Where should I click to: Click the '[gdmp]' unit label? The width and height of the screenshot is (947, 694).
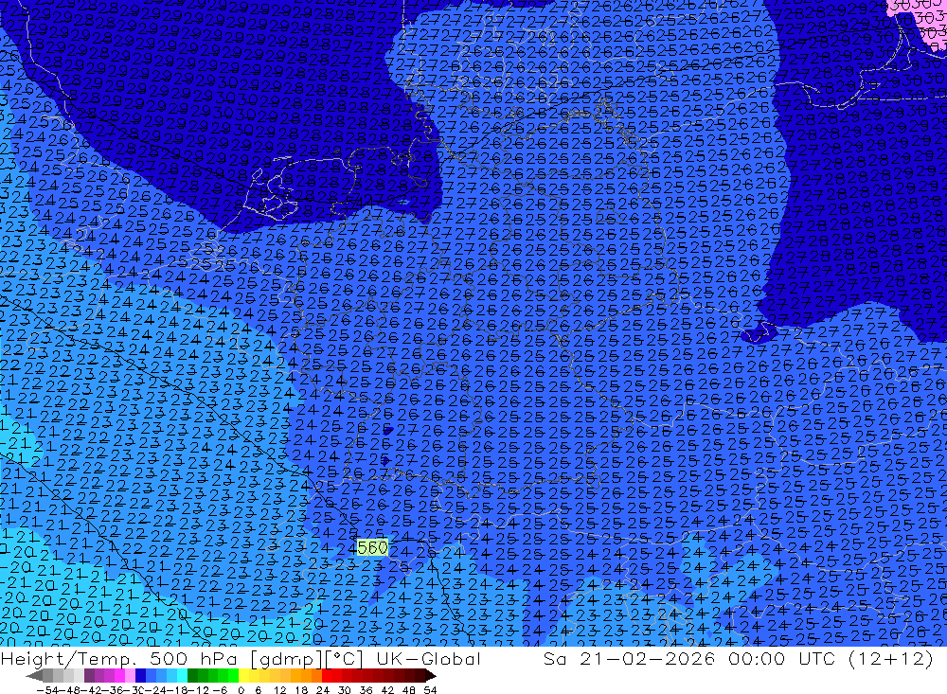286,659
